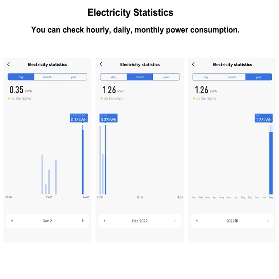
Task: Switch to day view on the middle screen
Action: (113, 77)
